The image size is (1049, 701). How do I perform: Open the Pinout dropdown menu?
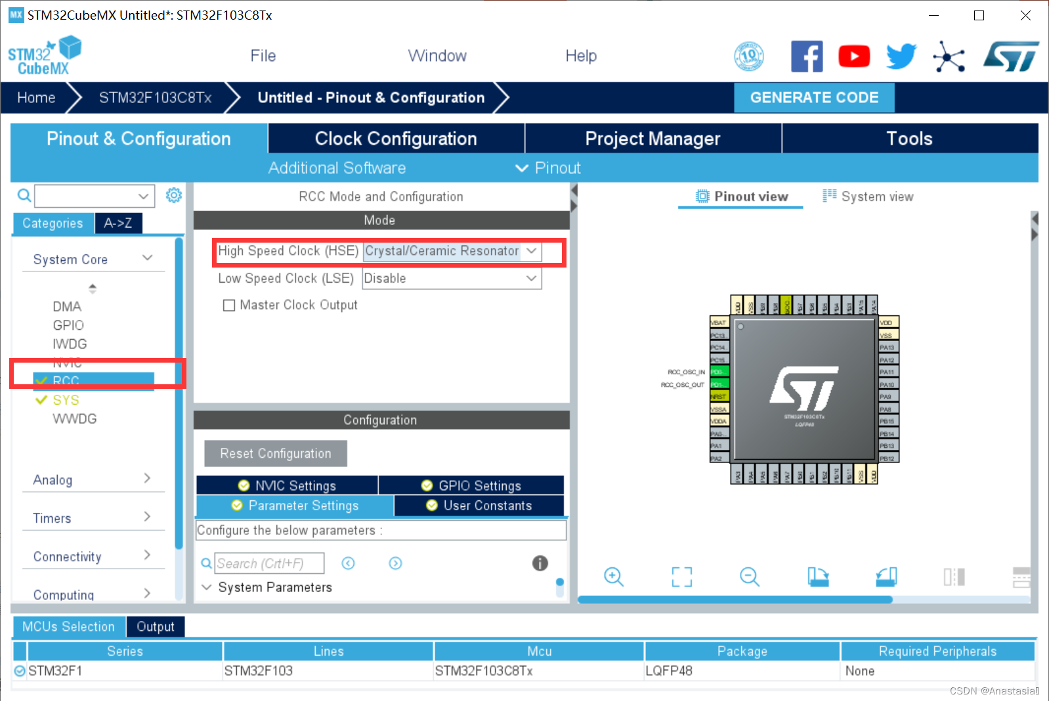coord(548,168)
